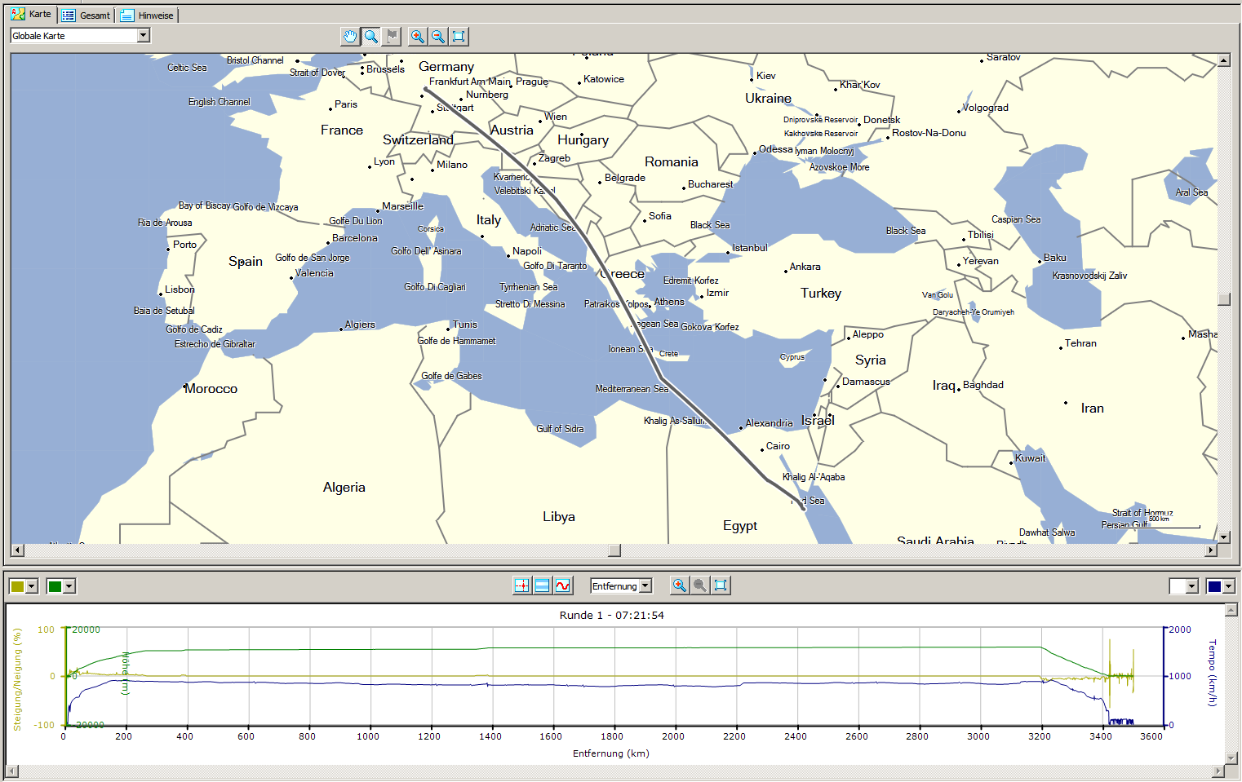The width and height of the screenshot is (1242, 782).
Task: Toggle horizontal bands display in chart toolbar
Action: click(543, 586)
